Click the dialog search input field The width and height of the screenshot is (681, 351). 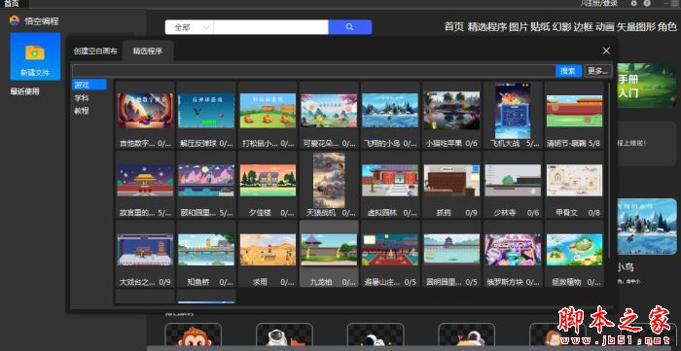(x=313, y=71)
